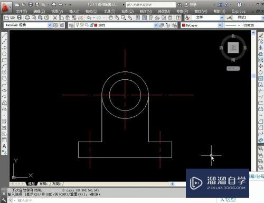Open the 文件(F) menu
Viewport: 264px width, 203px height.
click(x=21, y=12)
